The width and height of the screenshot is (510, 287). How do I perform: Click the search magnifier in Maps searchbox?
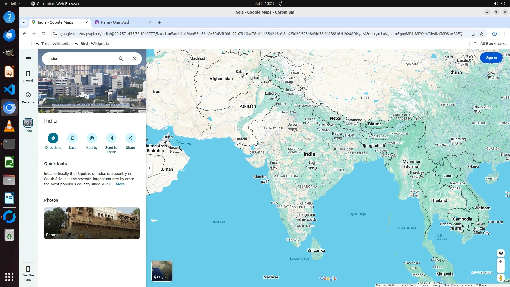pos(121,59)
